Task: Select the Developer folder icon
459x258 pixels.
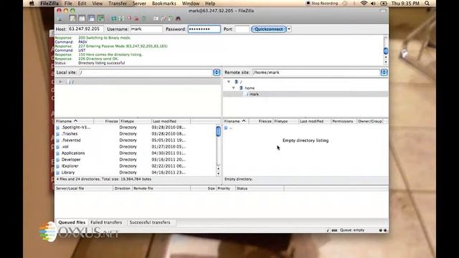Action: [57, 160]
